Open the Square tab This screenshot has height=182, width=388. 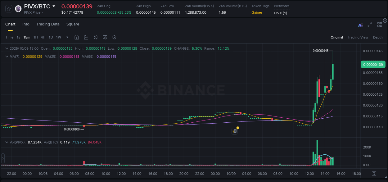point(73,24)
